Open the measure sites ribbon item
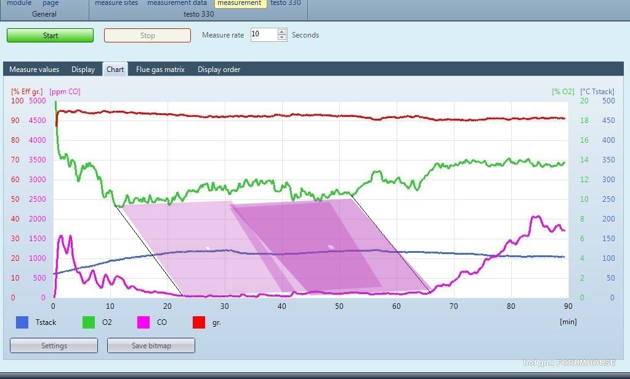This screenshot has width=630, height=379. (116, 3)
